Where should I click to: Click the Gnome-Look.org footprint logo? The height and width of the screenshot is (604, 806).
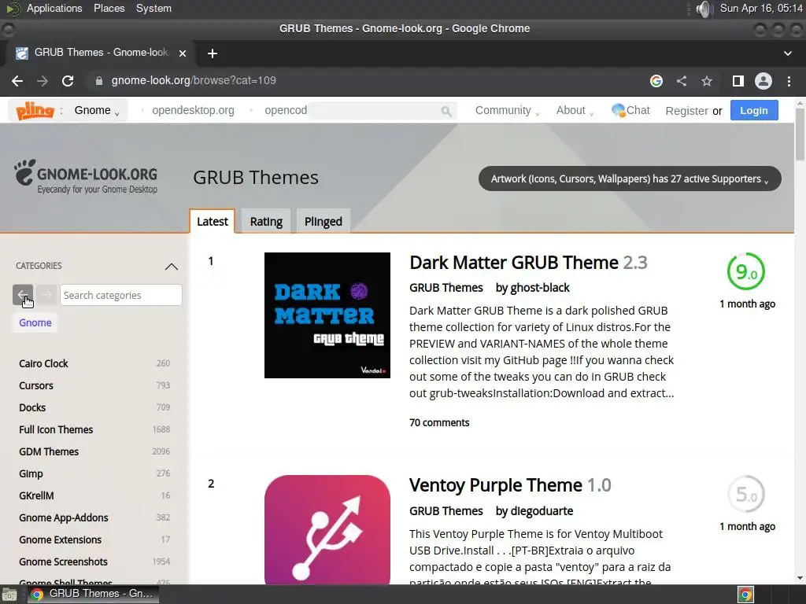86,177
